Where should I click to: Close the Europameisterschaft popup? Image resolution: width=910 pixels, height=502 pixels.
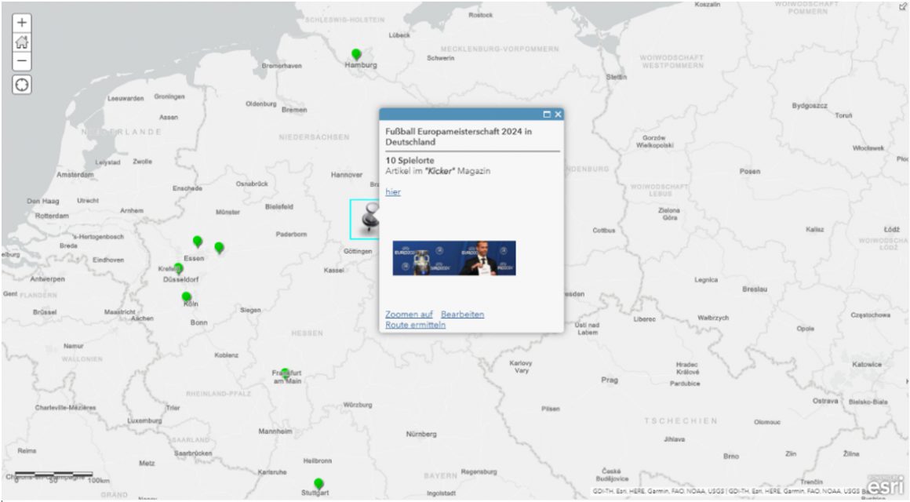[x=558, y=115]
